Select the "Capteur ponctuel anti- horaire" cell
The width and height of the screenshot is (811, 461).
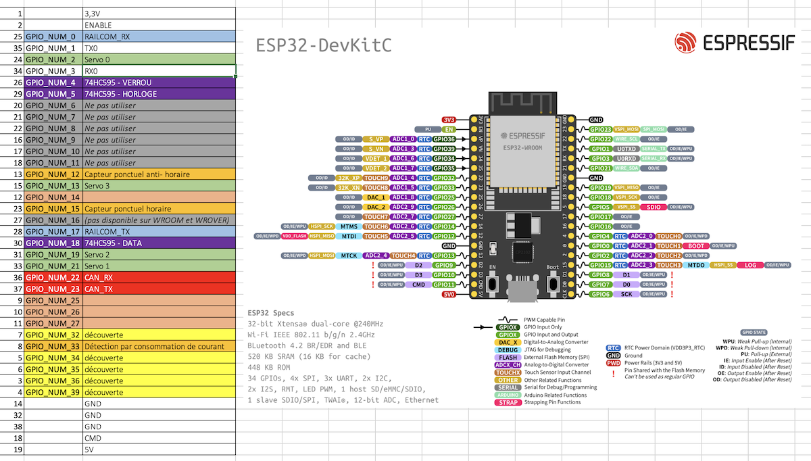point(159,174)
